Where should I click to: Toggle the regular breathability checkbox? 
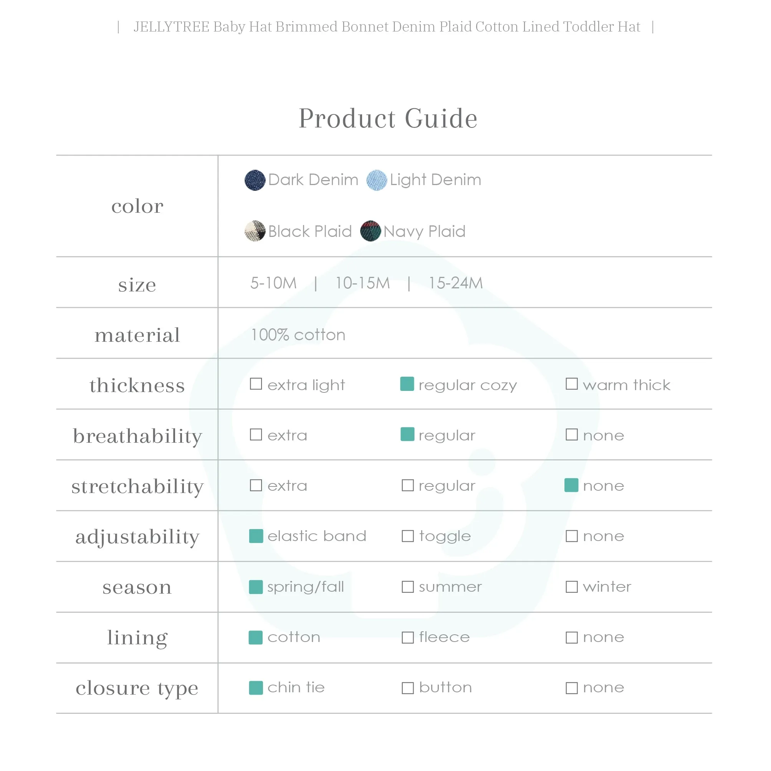pyautogui.click(x=407, y=434)
